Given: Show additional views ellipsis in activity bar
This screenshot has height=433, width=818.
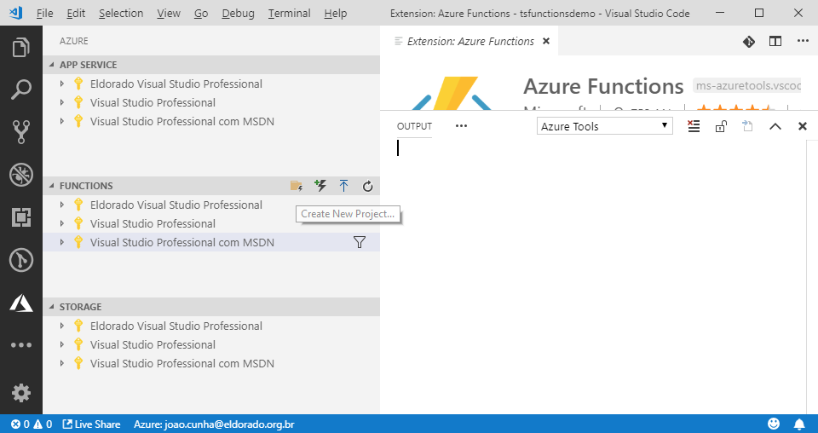Looking at the screenshot, I should (20, 345).
